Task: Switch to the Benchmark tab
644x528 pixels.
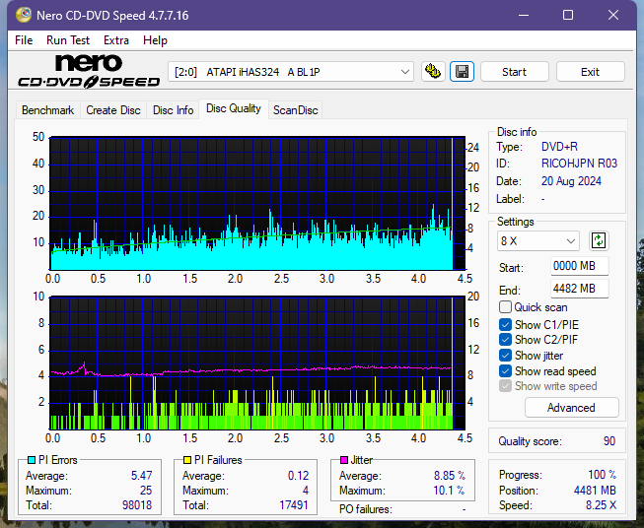Action: point(48,110)
